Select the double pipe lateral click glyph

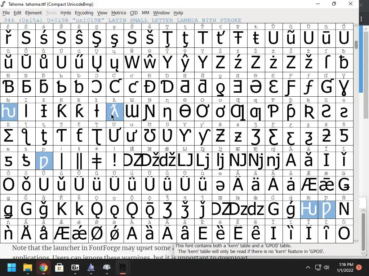coord(80,161)
